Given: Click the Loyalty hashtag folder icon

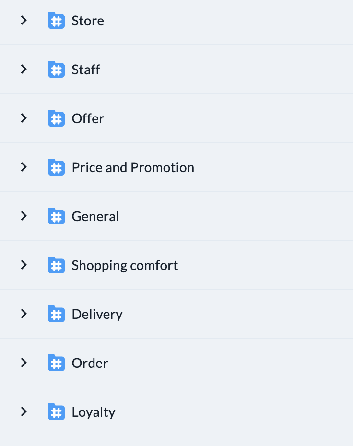Looking at the screenshot, I should (x=56, y=412).
